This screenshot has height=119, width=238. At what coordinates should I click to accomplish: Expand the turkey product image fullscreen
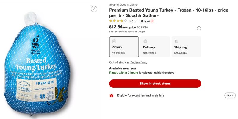click(94, 9)
